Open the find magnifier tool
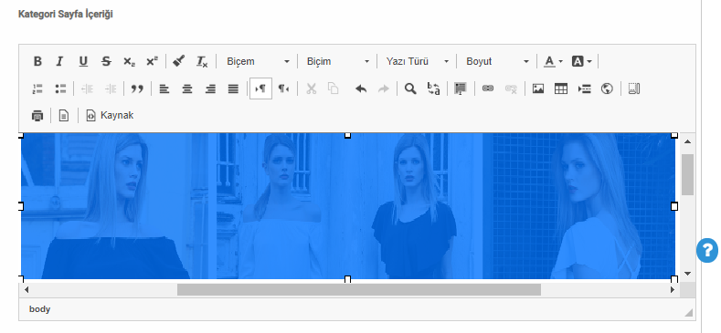Image resolution: width=721 pixels, height=333 pixels. 410,88
